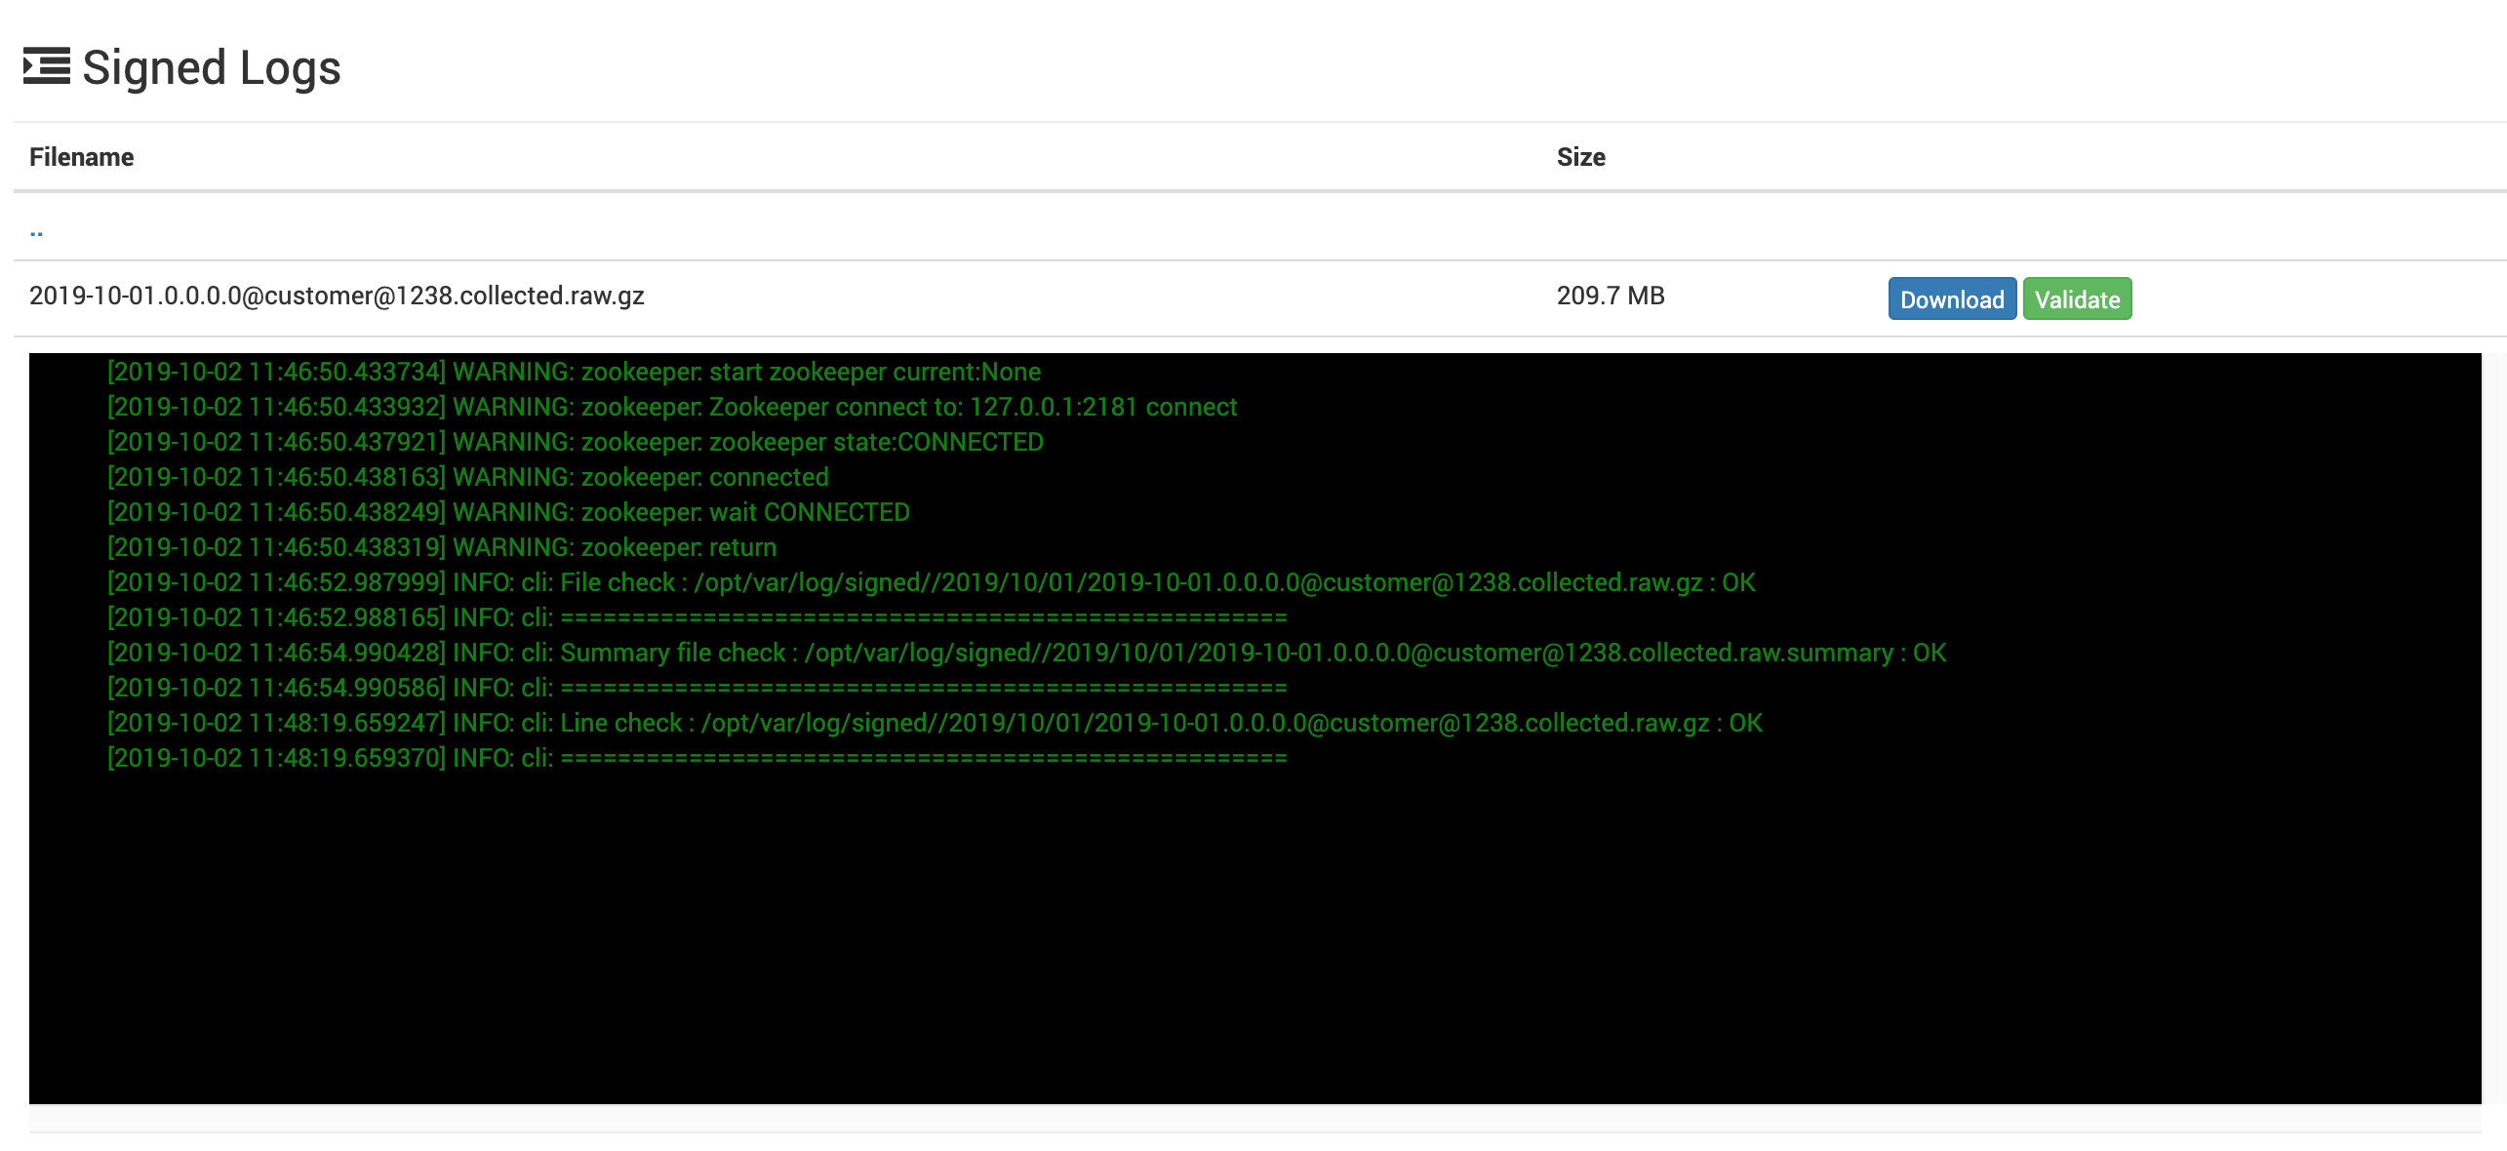Screen dimensions: 2507x1151
Task: Click log line 'zookeeper state:CONNECTED'
Action: [576, 442]
